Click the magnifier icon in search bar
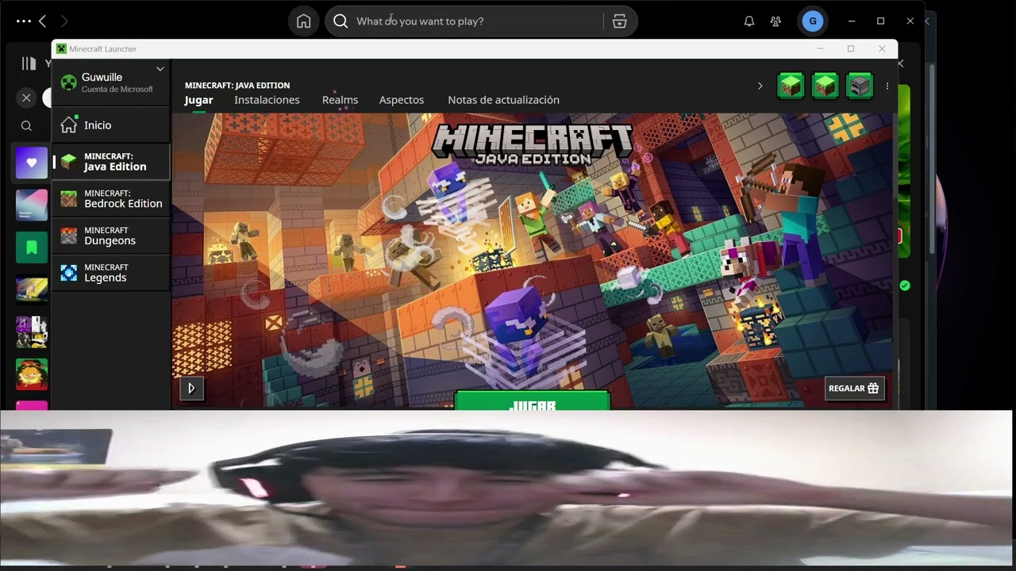 [341, 21]
